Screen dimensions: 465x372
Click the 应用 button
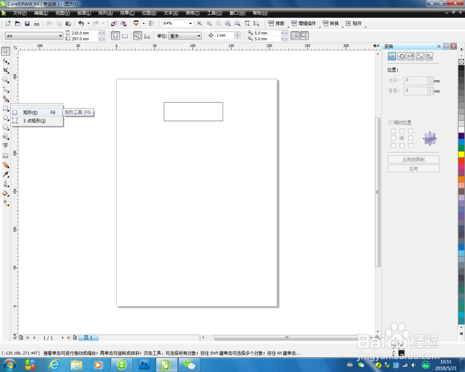pos(413,168)
